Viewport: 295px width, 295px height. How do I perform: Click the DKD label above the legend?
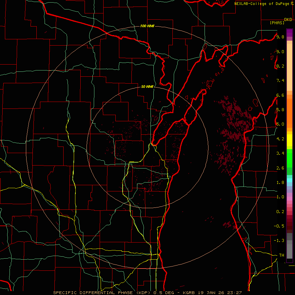[288, 20]
